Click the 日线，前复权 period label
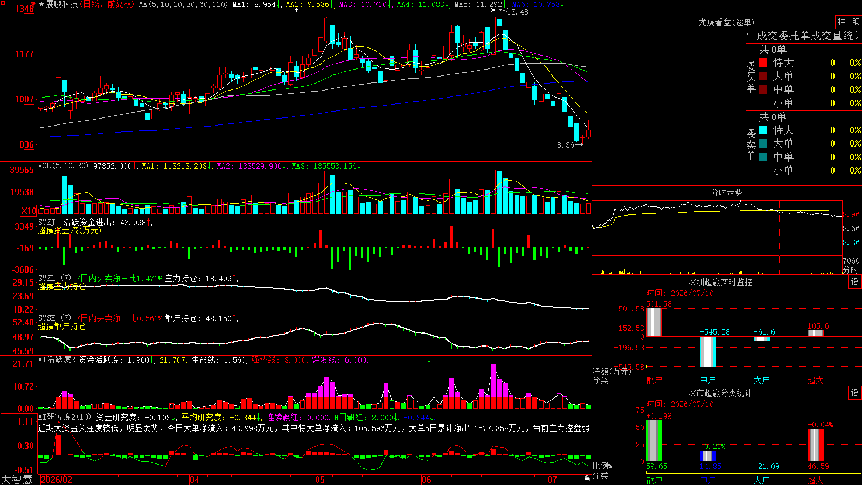This screenshot has height=485, width=862. tap(106, 4)
